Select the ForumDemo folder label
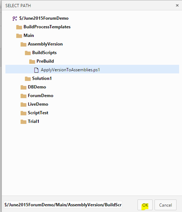 tap(40, 96)
